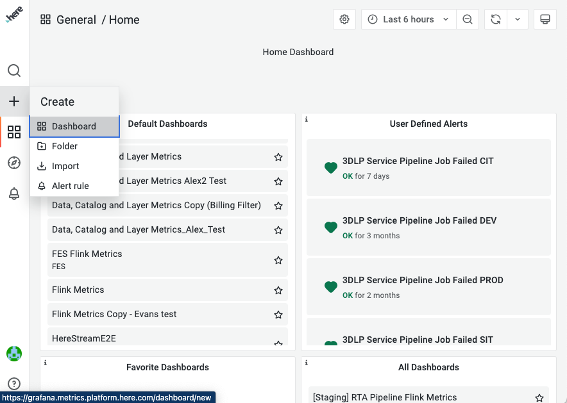Click the info icon on User Defined Alerts panel
This screenshot has width=567, height=403.
pyautogui.click(x=307, y=119)
